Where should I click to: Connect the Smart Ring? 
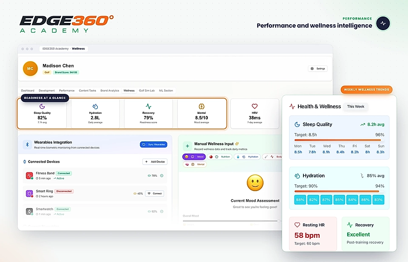[155, 194]
